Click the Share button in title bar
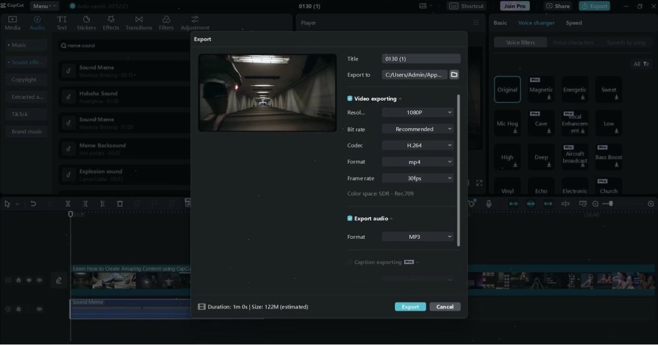Viewport: 658px width, 345px height. [x=558, y=6]
